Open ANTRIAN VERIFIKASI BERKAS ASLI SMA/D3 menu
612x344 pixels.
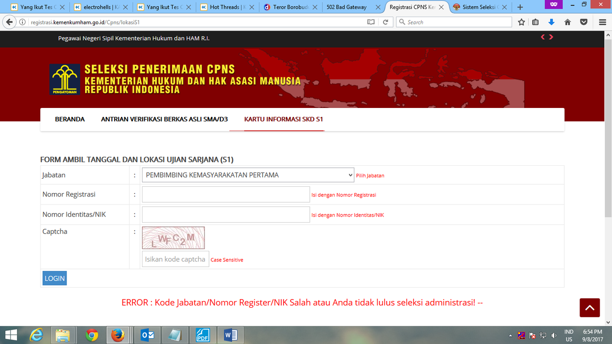tap(164, 119)
